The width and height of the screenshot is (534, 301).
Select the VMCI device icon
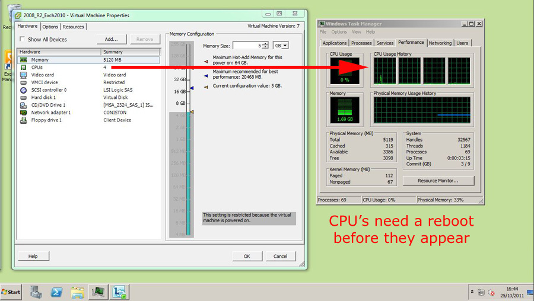24,82
